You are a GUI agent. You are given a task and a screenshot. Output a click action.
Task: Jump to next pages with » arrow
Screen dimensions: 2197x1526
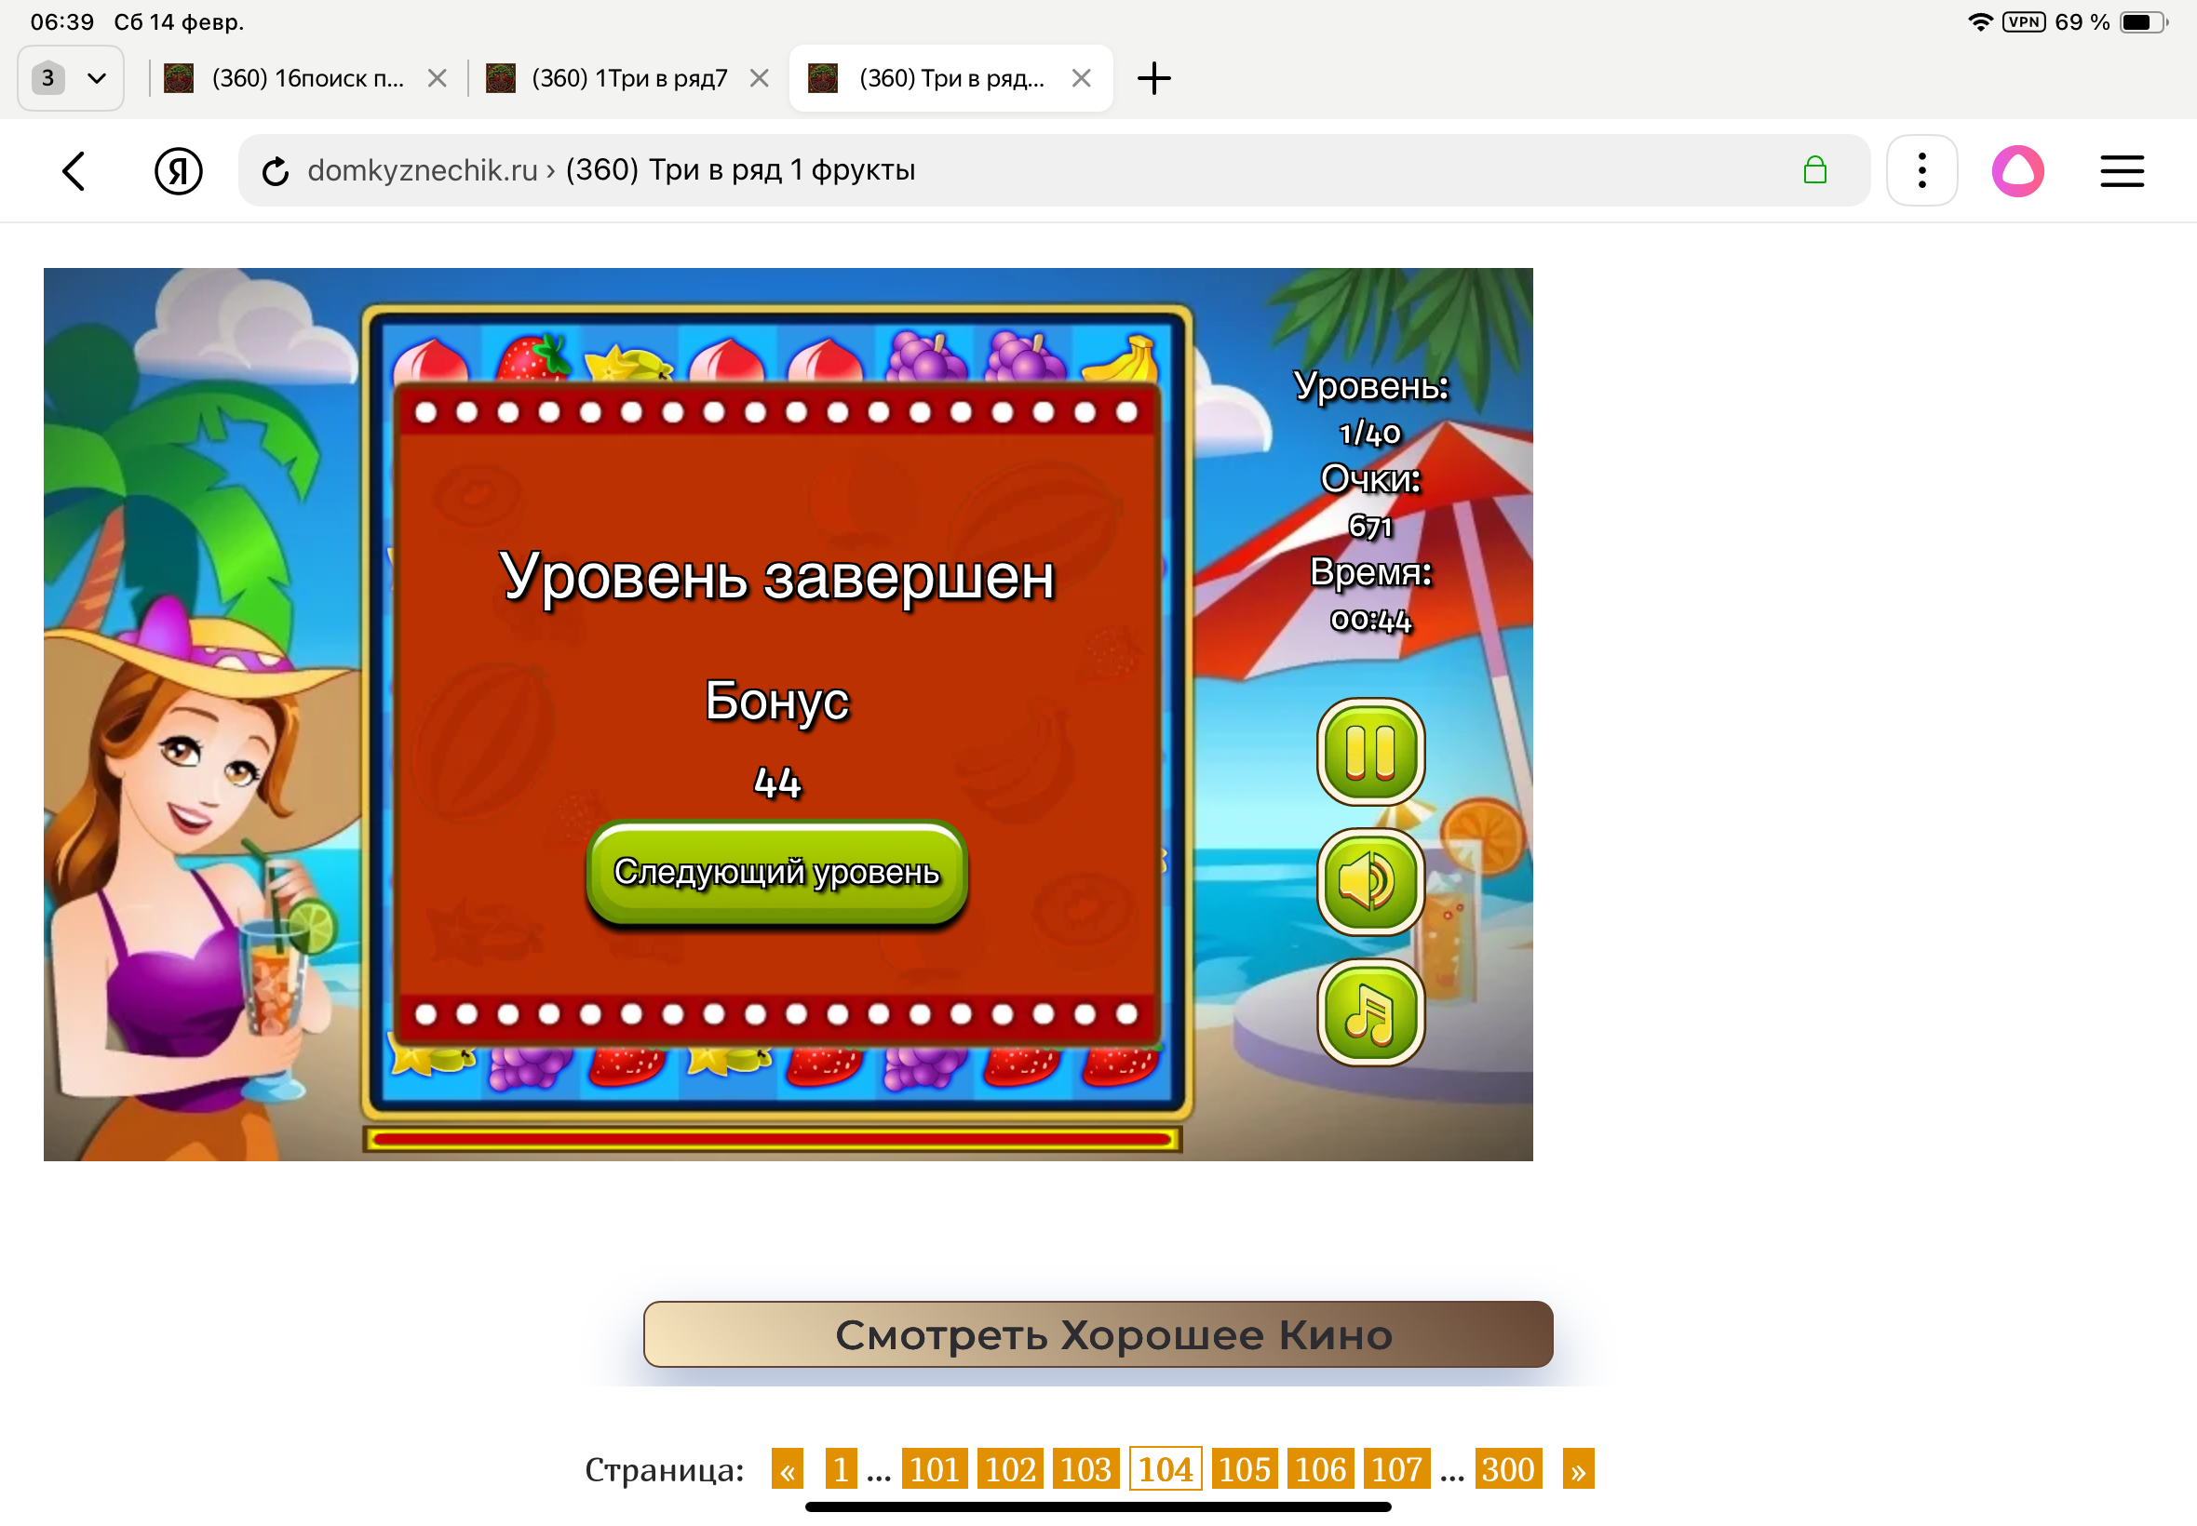click(x=1576, y=1468)
